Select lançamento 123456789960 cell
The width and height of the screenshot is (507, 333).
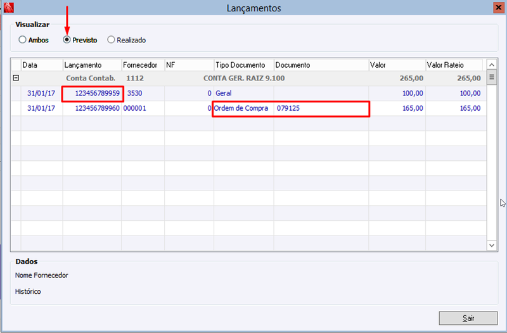coord(92,108)
